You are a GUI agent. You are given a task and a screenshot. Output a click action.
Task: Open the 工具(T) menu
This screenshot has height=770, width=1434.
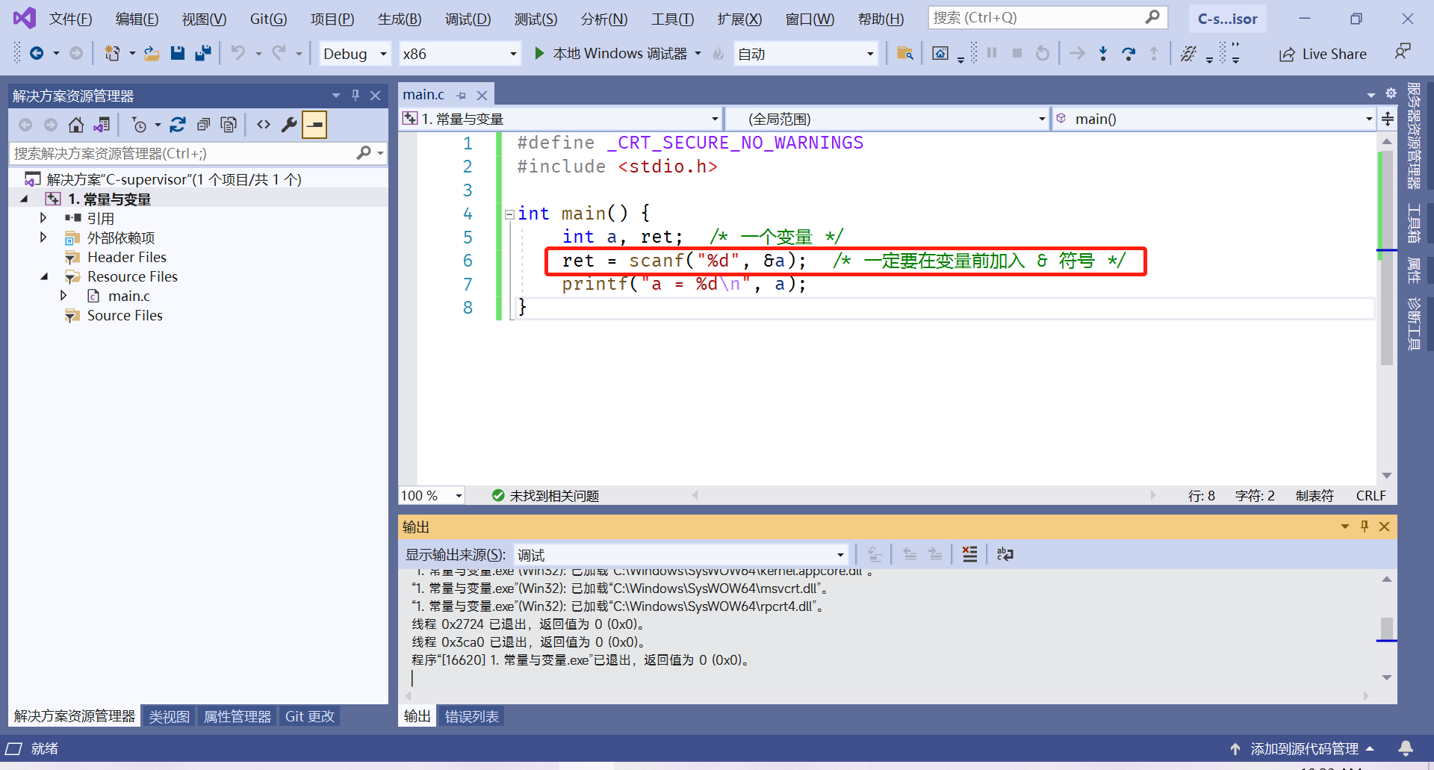pos(672,19)
